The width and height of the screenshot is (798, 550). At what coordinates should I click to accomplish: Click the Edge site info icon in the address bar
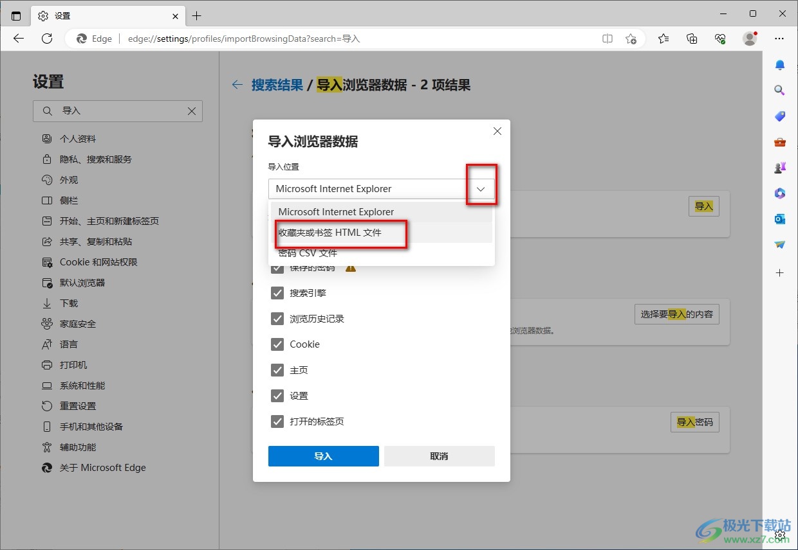(94, 39)
